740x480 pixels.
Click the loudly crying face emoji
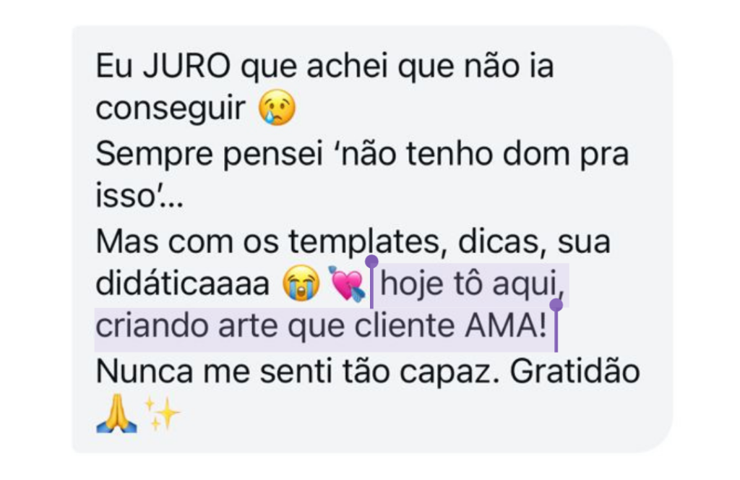(x=301, y=283)
